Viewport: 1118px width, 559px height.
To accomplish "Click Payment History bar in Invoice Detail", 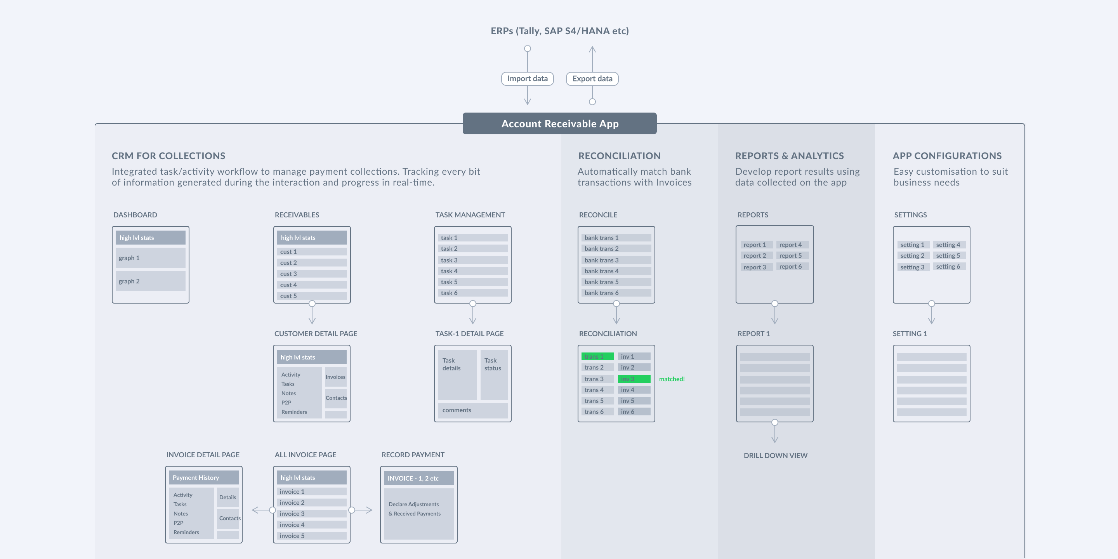I will 203,477.
